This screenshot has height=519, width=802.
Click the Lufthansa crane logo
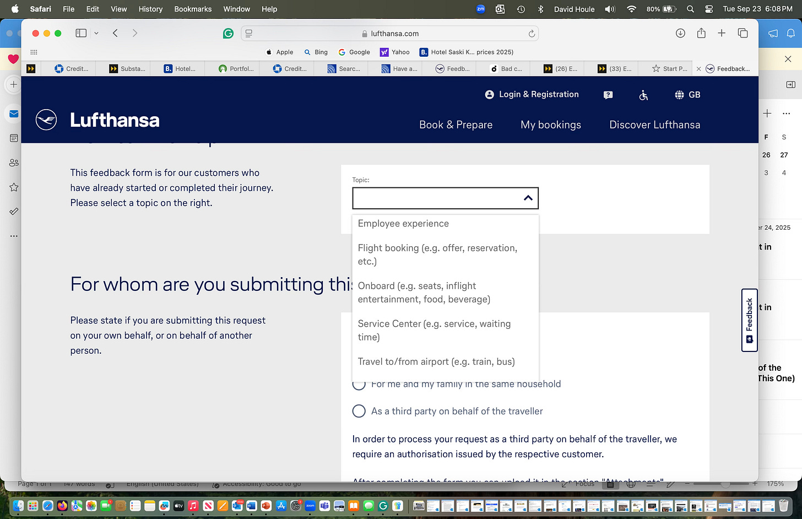(x=46, y=120)
